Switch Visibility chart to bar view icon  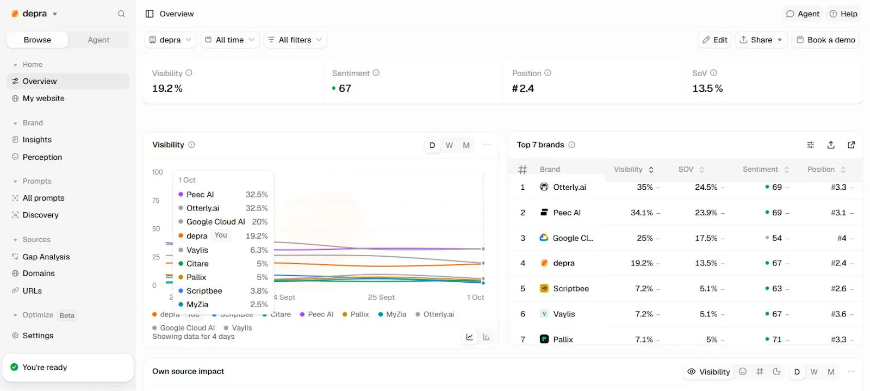[x=486, y=337]
